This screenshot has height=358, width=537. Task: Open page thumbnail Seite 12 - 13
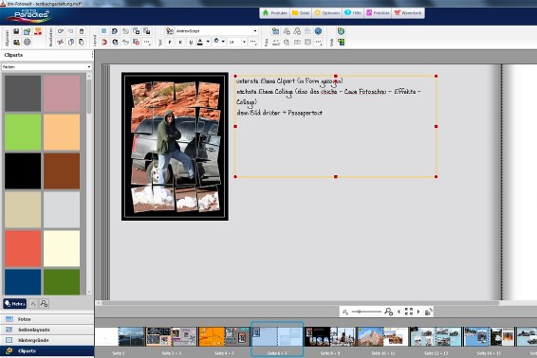pos(435,337)
